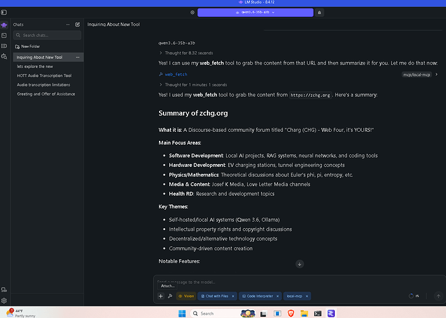
Task: Open Task View on the taskbar
Action: coord(263,313)
